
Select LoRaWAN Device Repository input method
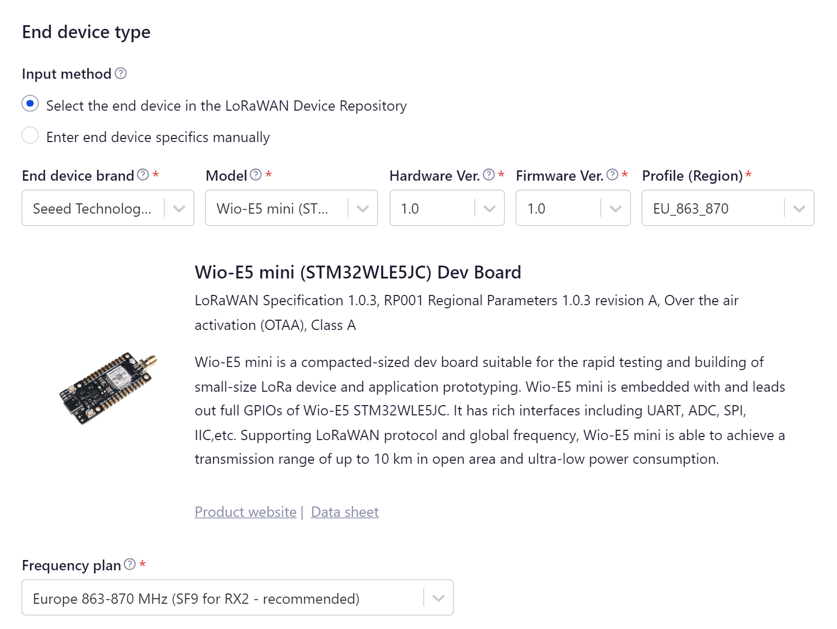click(30, 103)
